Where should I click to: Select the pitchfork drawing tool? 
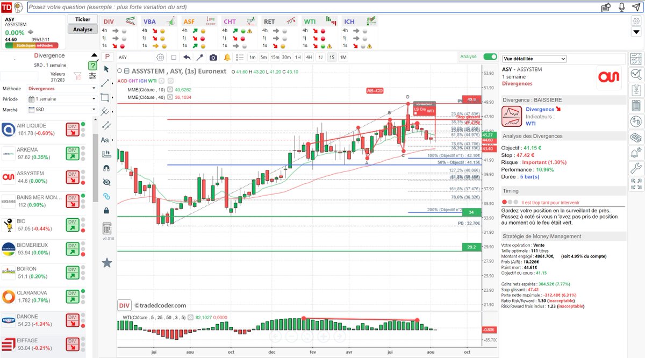click(x=105, y=111)
